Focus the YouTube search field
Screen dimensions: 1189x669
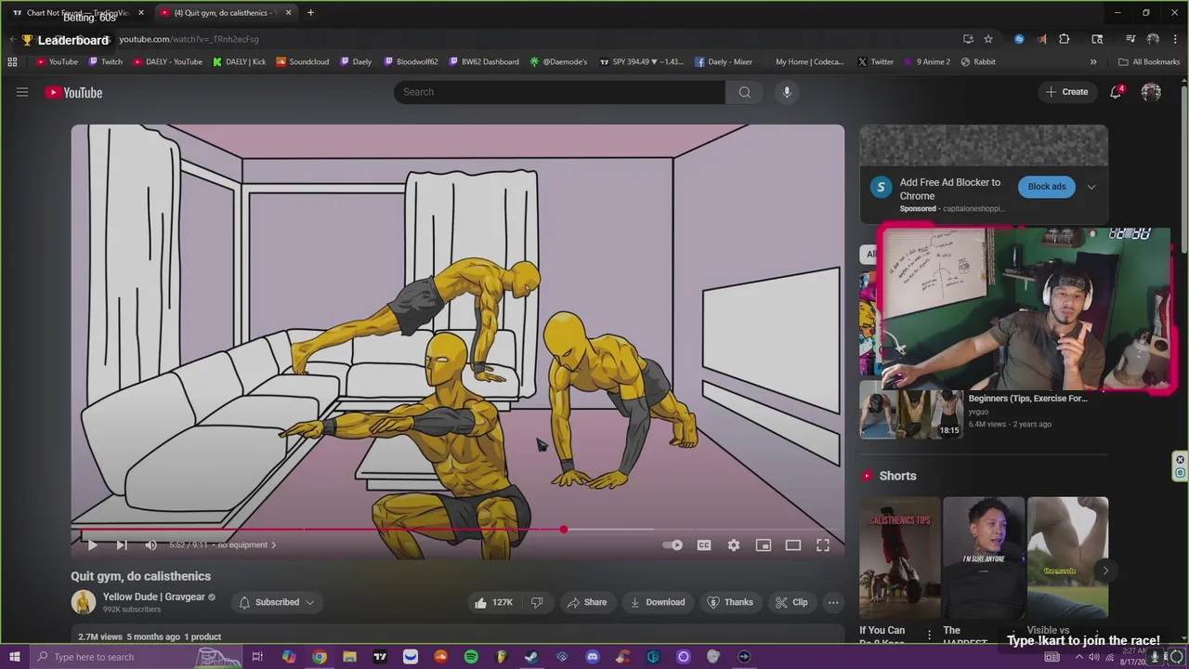click(559, 92)
